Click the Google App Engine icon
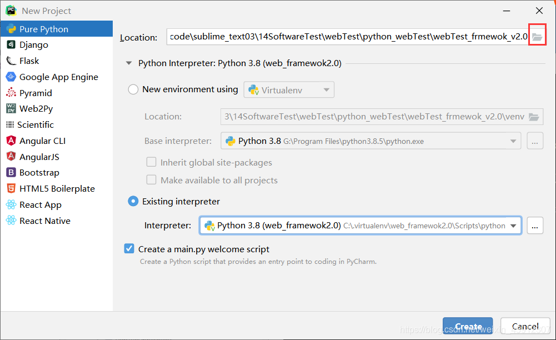This screenshot has height=340, width=556. pos(11,77)
